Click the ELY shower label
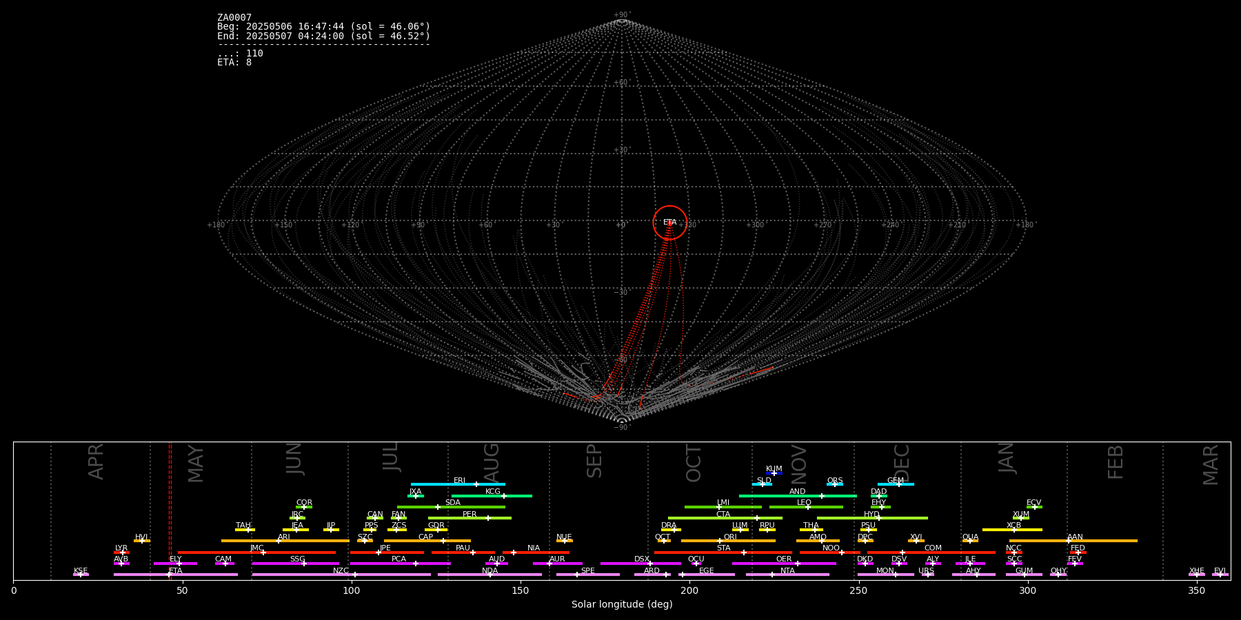The width and height of the screenshot is (1241, 620). pyautogui.click(x=176, y=559)
